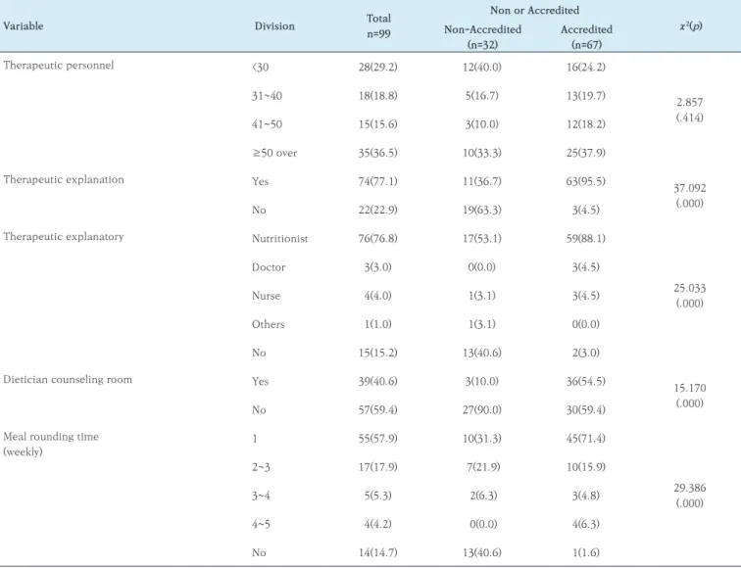Click the 'Therapeutic explanation' row label

(x=64, y=179)
